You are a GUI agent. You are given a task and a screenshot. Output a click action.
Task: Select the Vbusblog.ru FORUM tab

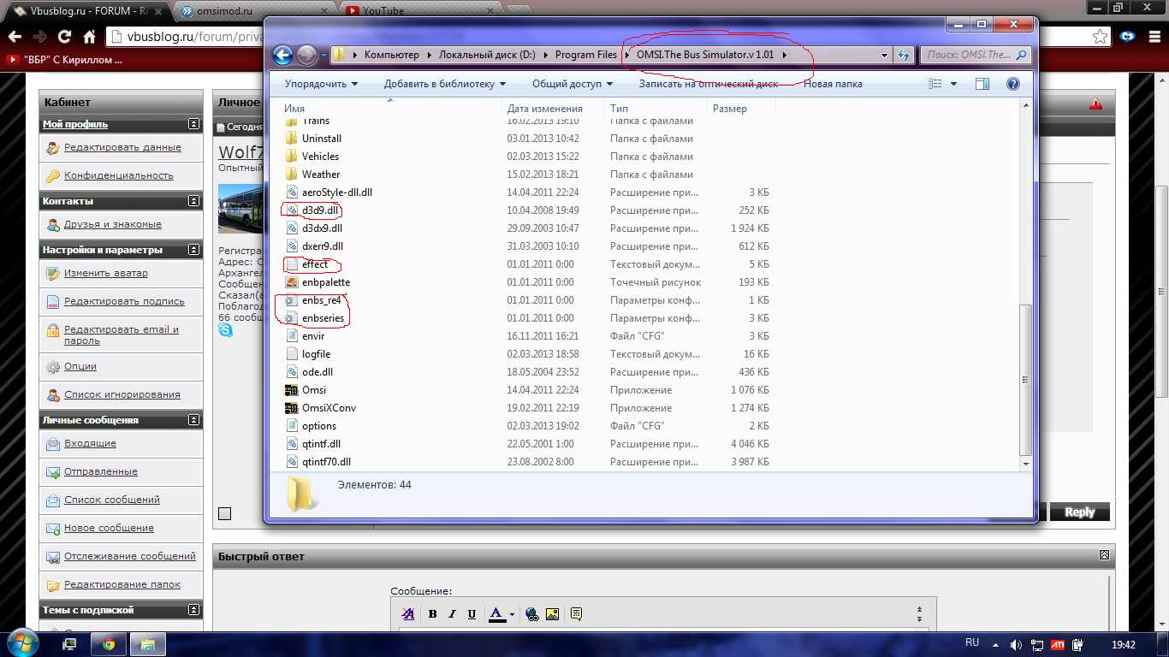point(87,10)
